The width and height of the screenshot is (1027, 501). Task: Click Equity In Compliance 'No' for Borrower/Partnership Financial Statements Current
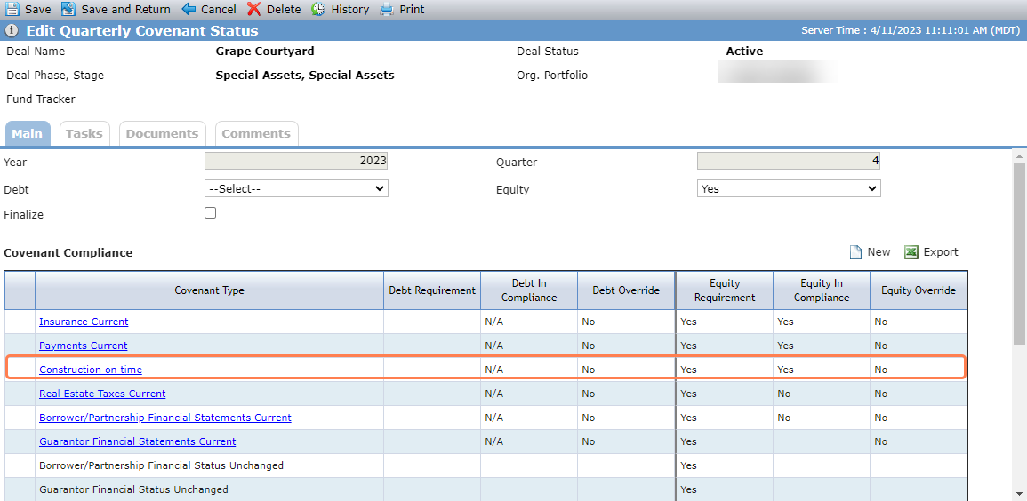click(783, 417)
